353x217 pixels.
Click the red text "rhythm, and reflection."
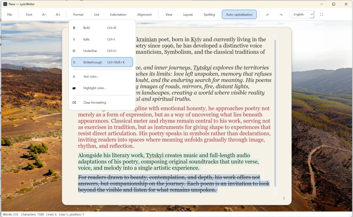tap(106, 146)
